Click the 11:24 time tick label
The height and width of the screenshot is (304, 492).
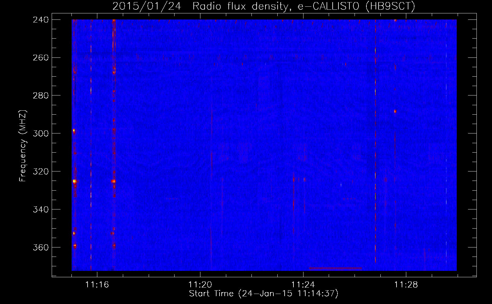point(303,285)
